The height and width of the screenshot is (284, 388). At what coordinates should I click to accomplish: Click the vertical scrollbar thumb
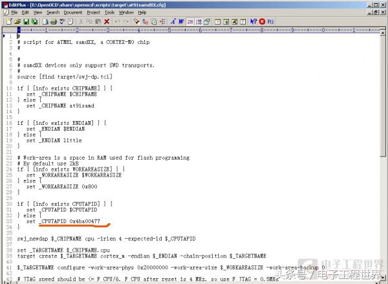[383, 96]
